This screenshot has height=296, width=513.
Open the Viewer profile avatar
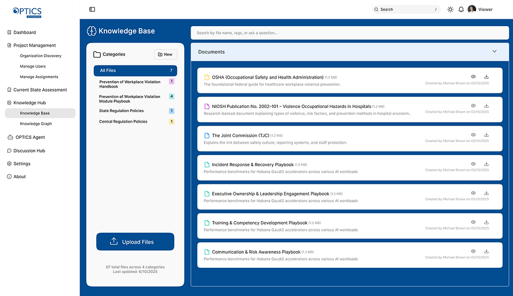click(472, 9)
